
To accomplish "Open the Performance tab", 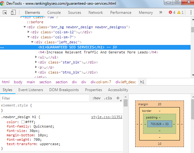I will 121,13.
